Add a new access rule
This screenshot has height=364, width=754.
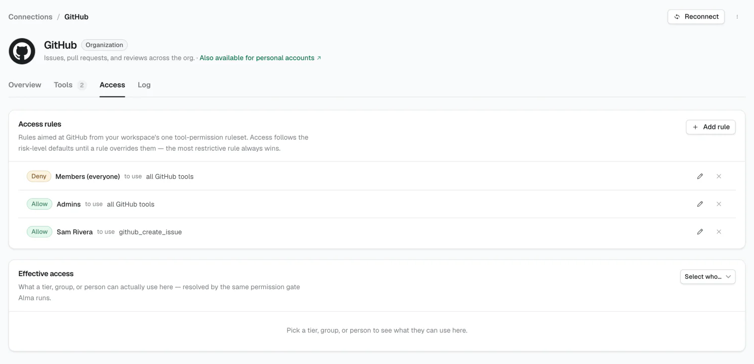[x=711, y=127]
